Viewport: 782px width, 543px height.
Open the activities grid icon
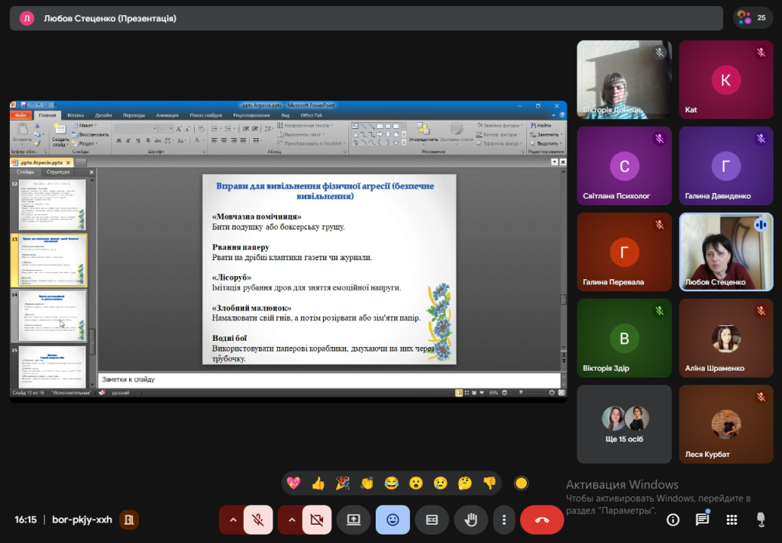pyautogui.click(x=731, y=519)
